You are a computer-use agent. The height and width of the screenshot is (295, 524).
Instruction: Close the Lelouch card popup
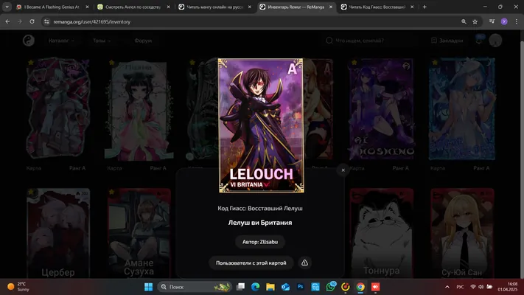point(343,170)
